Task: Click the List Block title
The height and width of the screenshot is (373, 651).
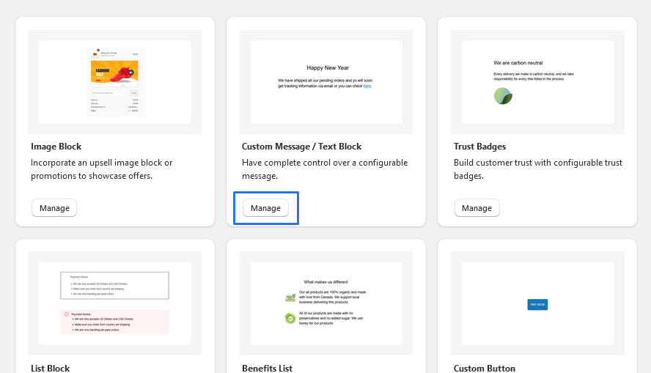Action: (51, 368)
